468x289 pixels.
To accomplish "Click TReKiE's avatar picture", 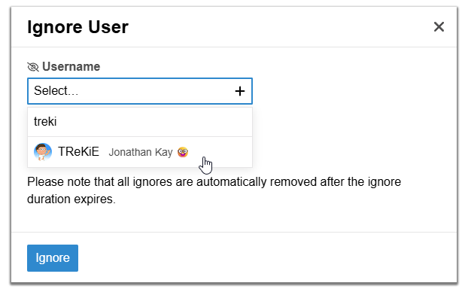I will coord(43,152).
